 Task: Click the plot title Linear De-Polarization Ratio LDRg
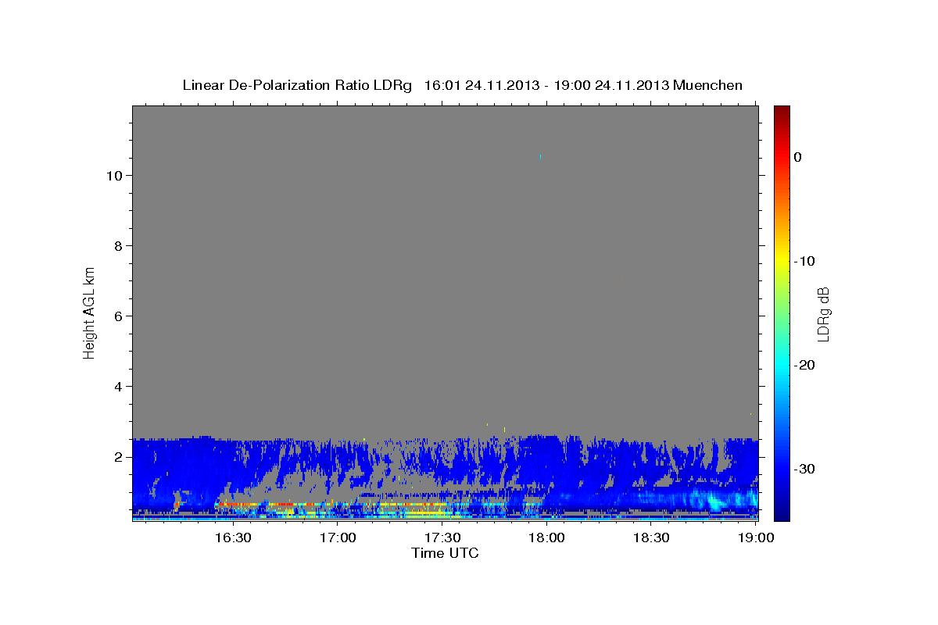pyautogui.click(x=296, y=85)
